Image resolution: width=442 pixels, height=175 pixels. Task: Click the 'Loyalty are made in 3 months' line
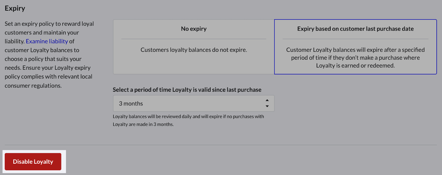(143, 124)
